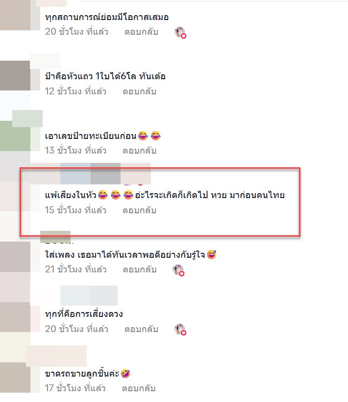Reply to the "ทุกที่คือการเสี่ยงดวง" comment
This screenshot has height=402, width=348.
pos(141,329)
